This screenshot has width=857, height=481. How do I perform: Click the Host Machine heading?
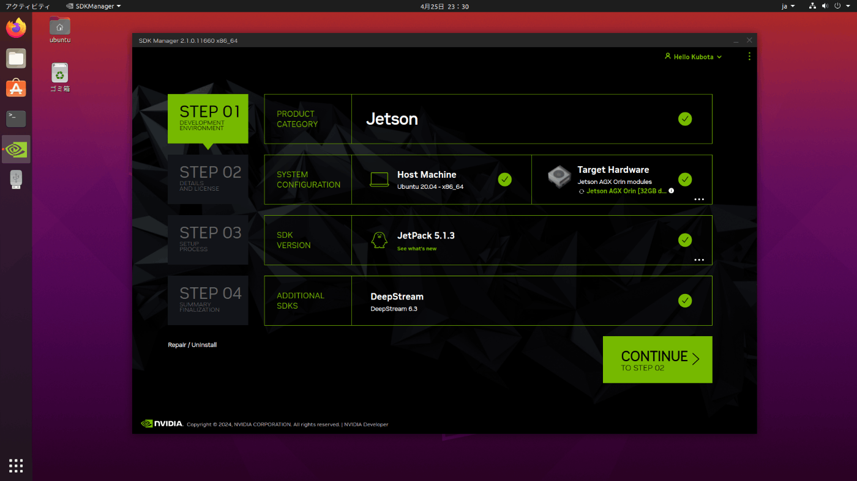427,175
